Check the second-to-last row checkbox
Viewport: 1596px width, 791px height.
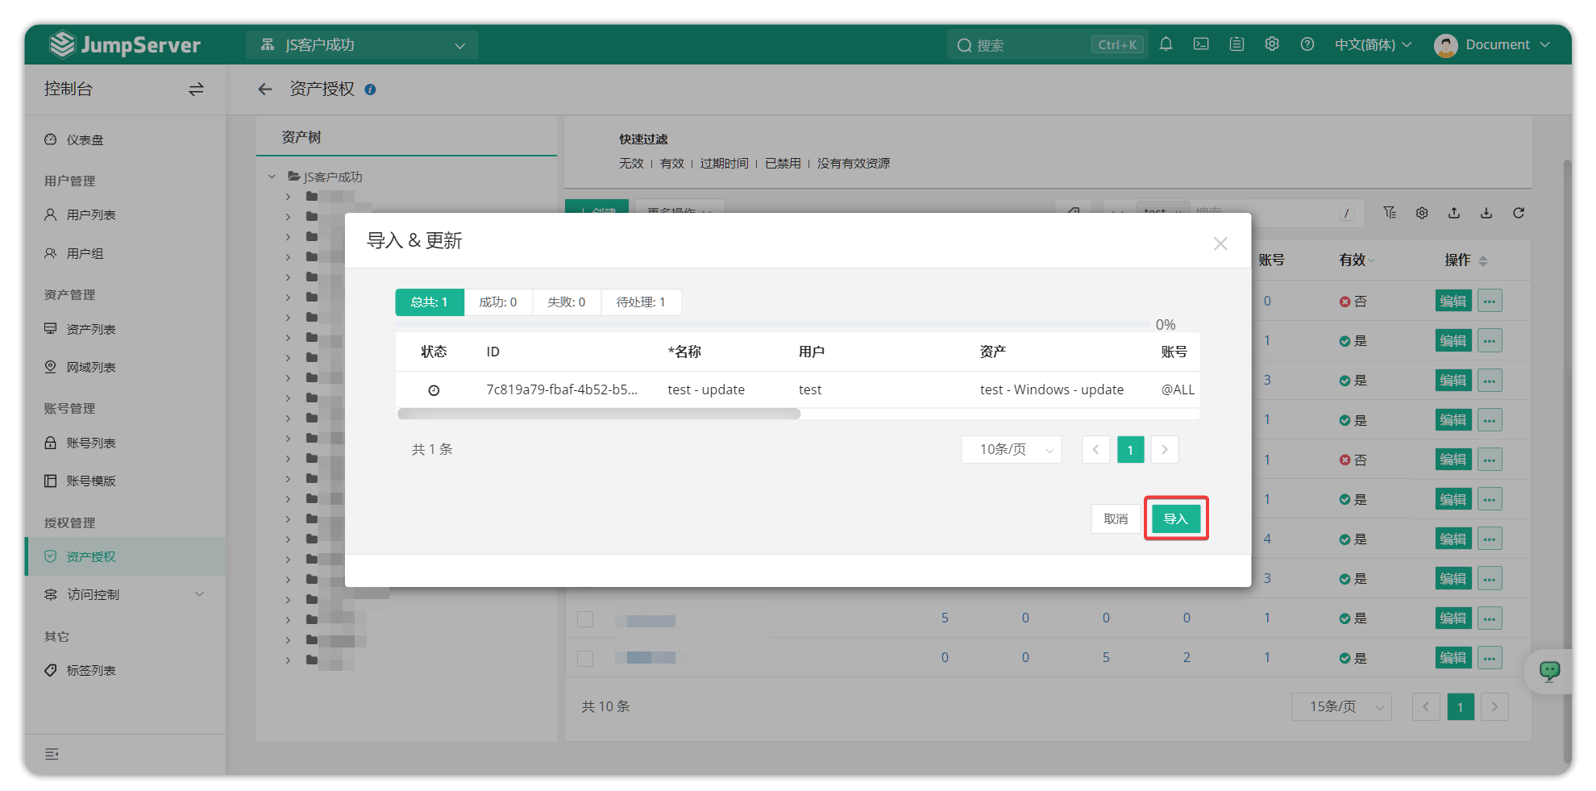(x=585, y=618)
